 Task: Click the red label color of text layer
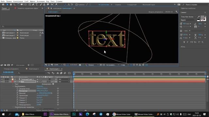[x=12, y=82]
